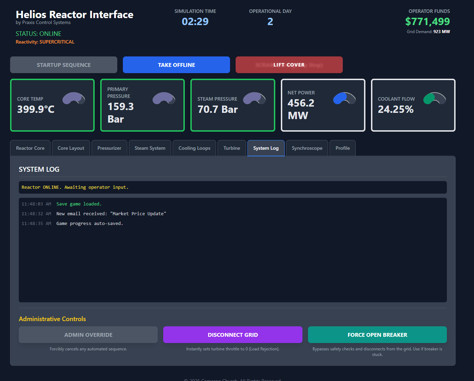Take the reactor offline

click(x=176, y=65)
